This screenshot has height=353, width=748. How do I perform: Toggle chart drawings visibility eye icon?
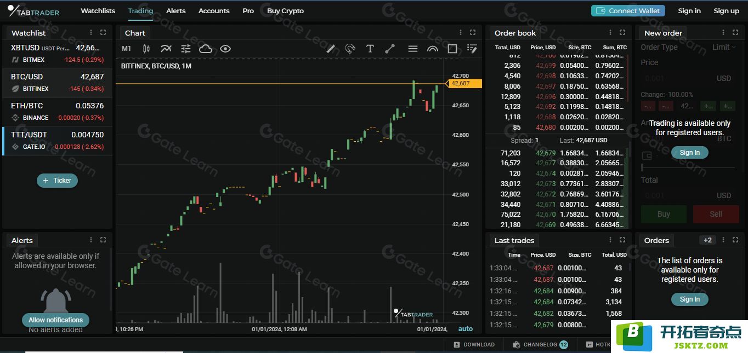[225, 49]
